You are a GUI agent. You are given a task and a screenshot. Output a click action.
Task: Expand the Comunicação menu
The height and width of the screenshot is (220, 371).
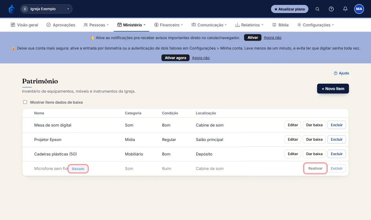(209, 25)
